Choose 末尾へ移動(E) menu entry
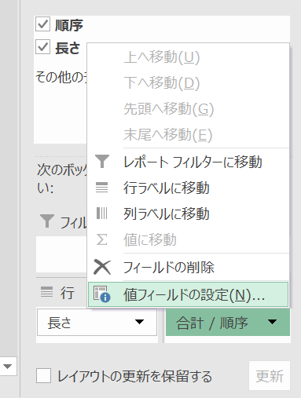 tap(189, 135)
